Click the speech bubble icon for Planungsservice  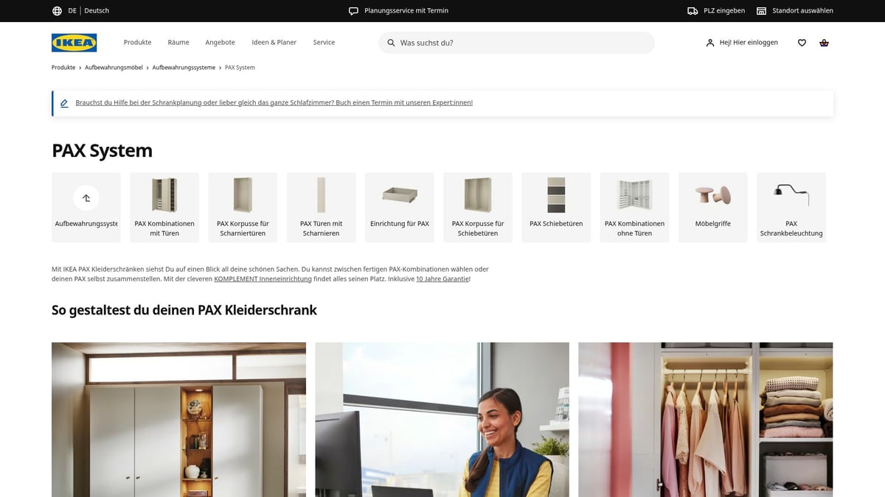pos(353,10)
